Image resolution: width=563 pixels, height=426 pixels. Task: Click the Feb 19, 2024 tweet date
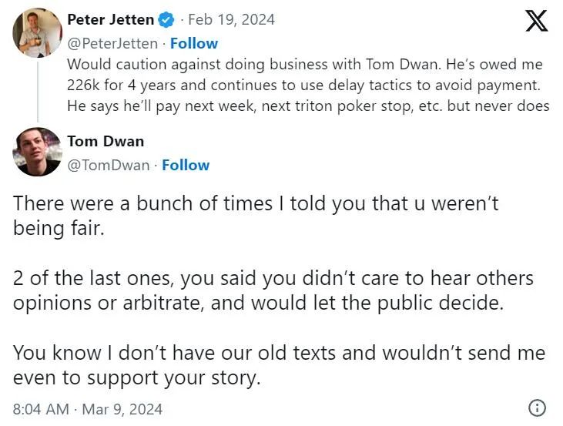(x=232, y=19)
